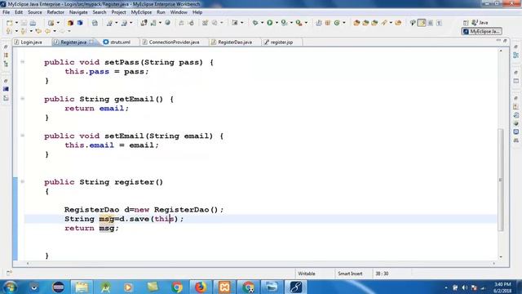Close the Register.java editor tab
Screen dimensions: 522x294
[91, 42]
